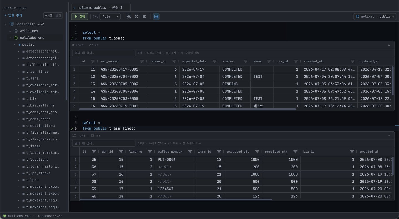Close the t_asns results panel (8 rows)
Screen dimensions: 399x219
(389, 45)
